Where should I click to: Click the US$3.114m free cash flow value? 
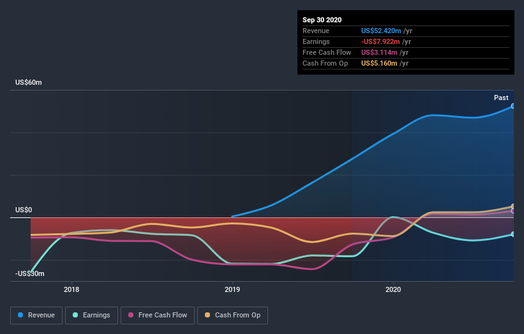pyautogui.click(x=379, y=52)
